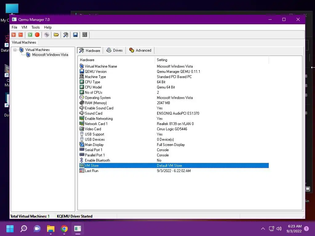Viewport: 315px width, 236px height.
Task: Click the USB Support plug icon
Action: click(82, 134)
